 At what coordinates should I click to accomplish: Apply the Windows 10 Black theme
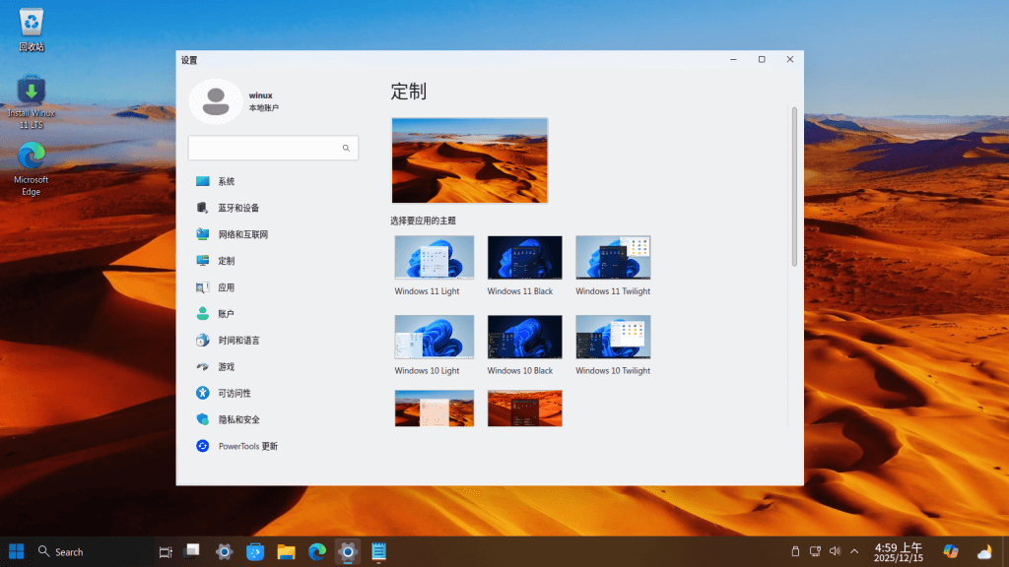pyautogui.click(x=524, y=346)
